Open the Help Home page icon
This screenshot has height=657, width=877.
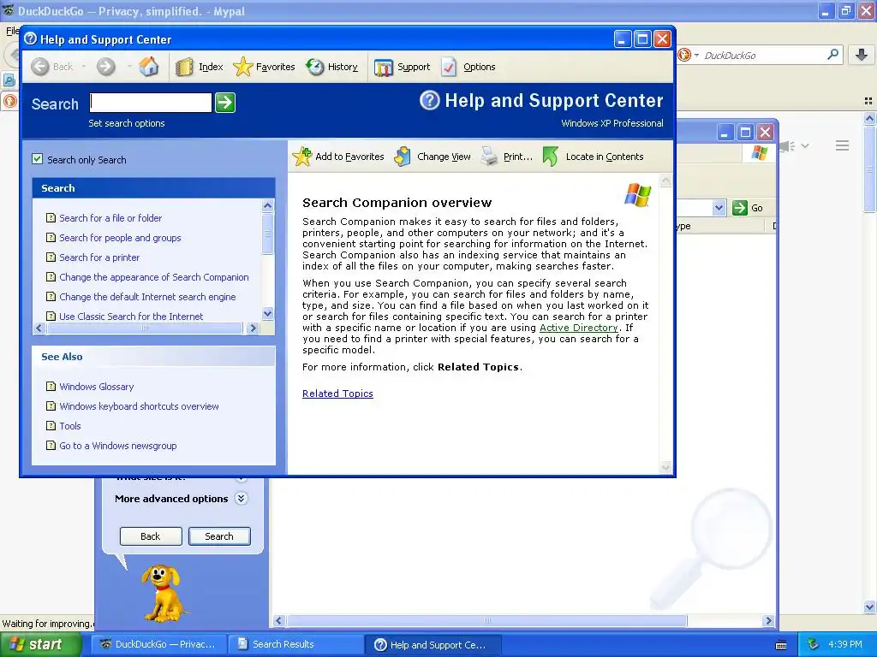click(x=149, y=67)
